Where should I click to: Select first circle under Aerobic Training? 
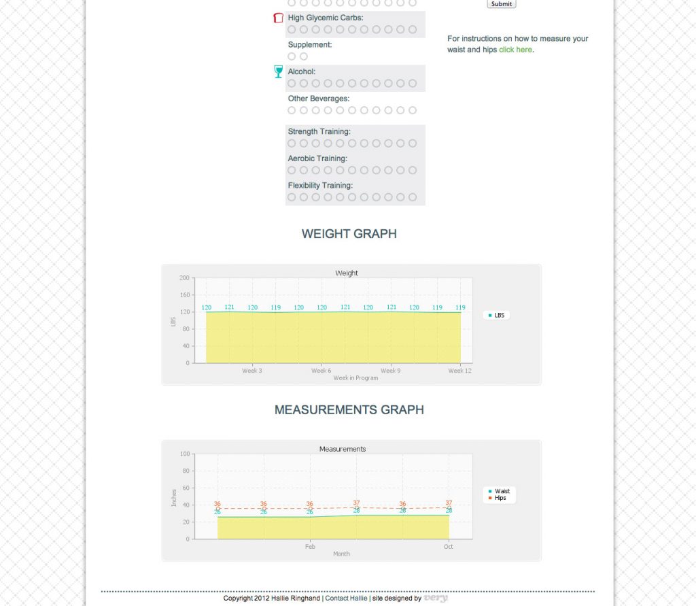[x=292, y=170]
